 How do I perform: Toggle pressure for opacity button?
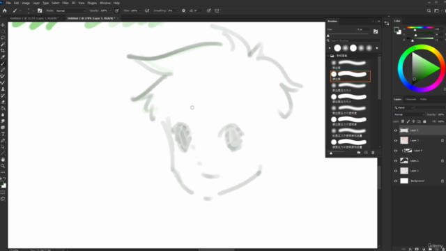[x=116, y=11]
